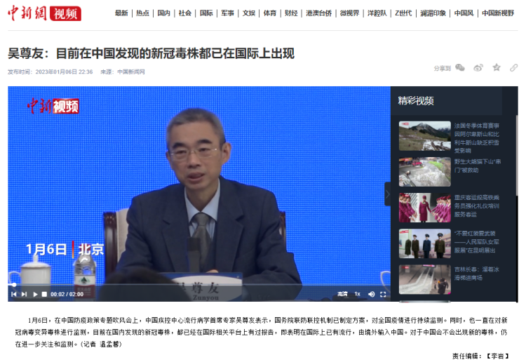Copy the article link via chain icon
This screenshot has height=362, width=526.
(514, 68)
